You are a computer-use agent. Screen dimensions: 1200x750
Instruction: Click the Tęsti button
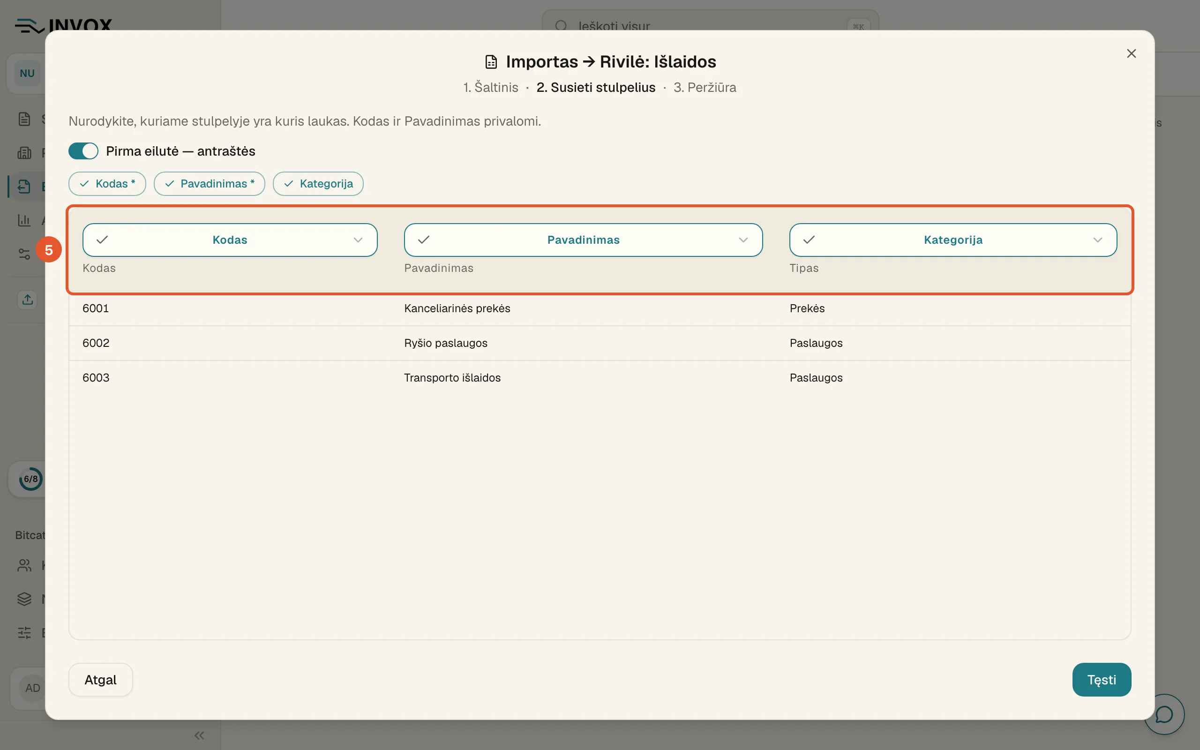tap(1101, 680)
